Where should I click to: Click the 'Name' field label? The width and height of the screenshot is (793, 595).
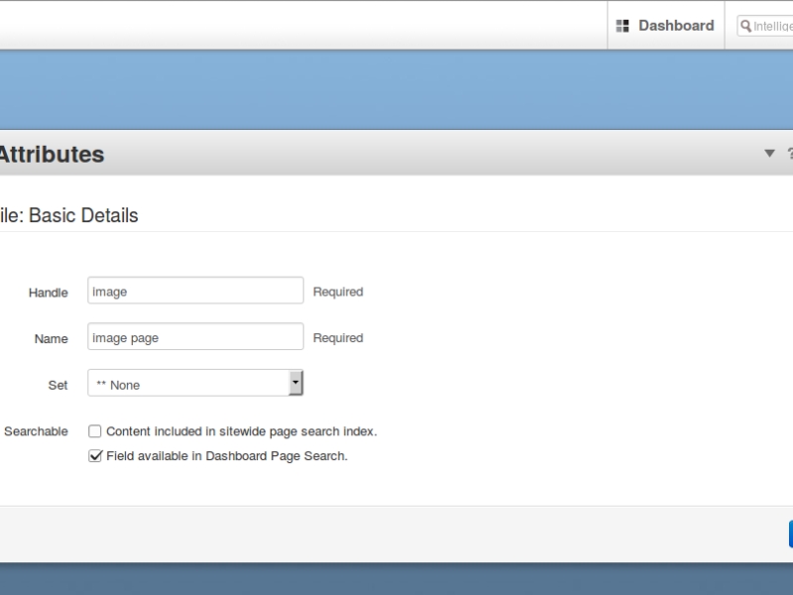[x=52, y=339]
